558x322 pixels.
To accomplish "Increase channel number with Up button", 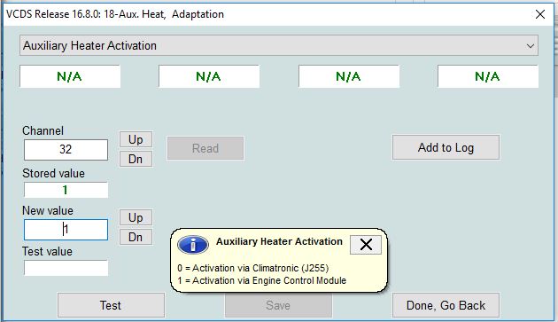I will (136, 139).
